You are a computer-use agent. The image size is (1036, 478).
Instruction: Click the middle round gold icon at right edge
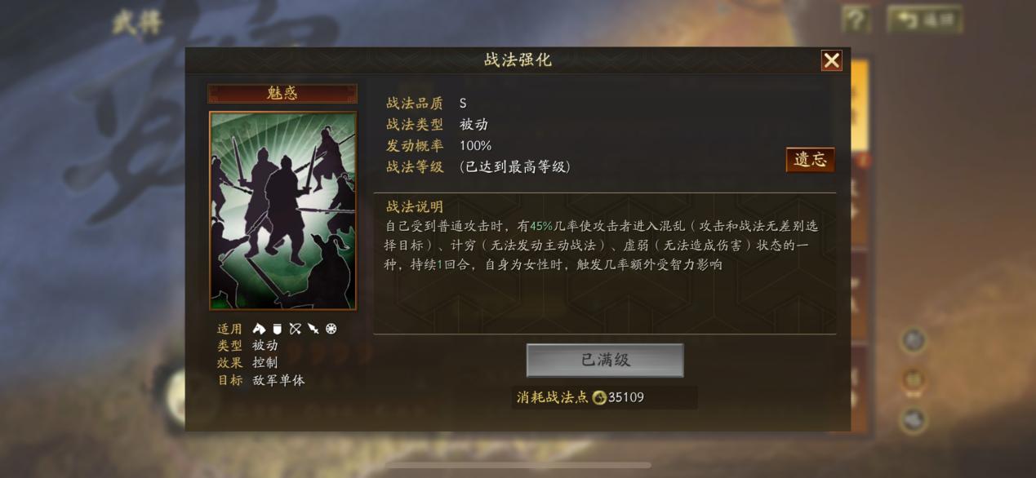point(913,379)
